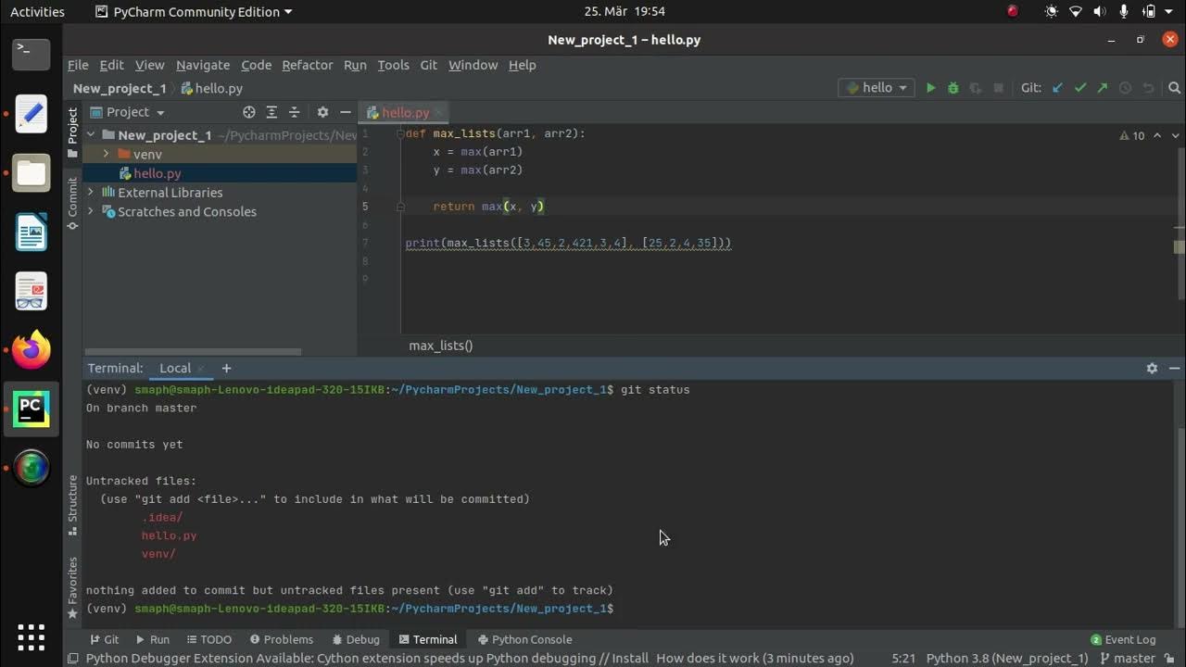Expand the venv folder
This screenshot has width=1186, height=667.
[106, 154]
